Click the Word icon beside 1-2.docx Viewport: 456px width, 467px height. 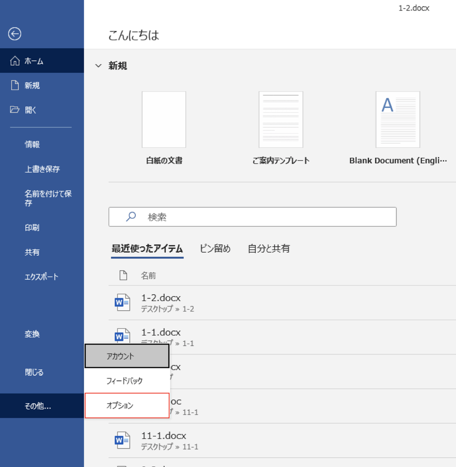[123, 302]
